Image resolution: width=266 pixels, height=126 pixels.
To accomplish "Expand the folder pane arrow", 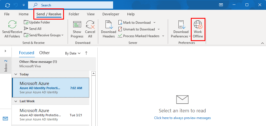I will (5, 51).
